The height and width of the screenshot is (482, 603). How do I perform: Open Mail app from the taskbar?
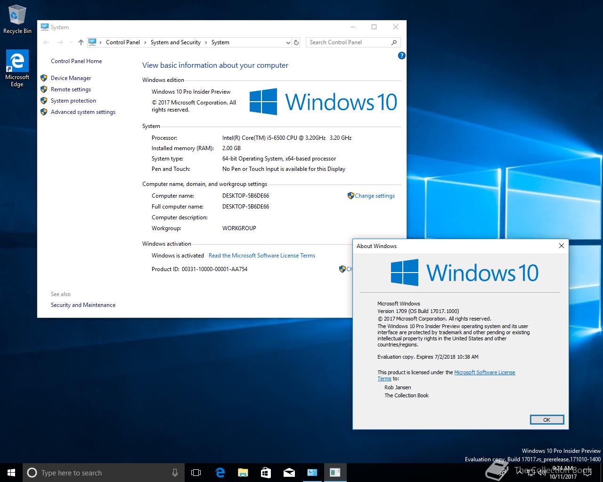pyautogui.click(x=289, y=473)
